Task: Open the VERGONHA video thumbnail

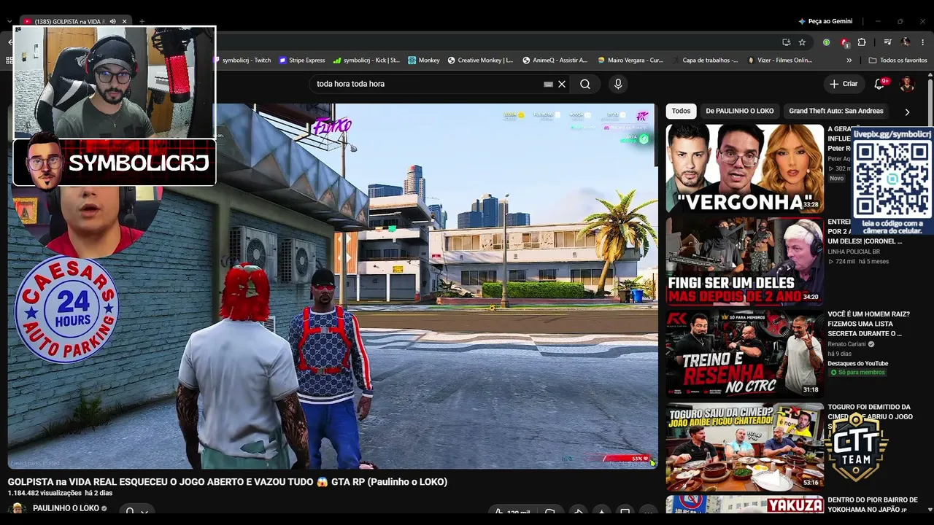Action: [x=745, y=168]
